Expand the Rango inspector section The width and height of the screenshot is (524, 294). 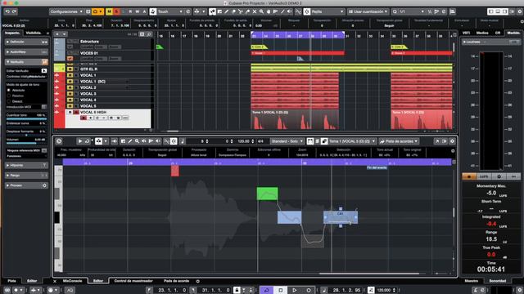pyautogui.click(x=26, y=176)
